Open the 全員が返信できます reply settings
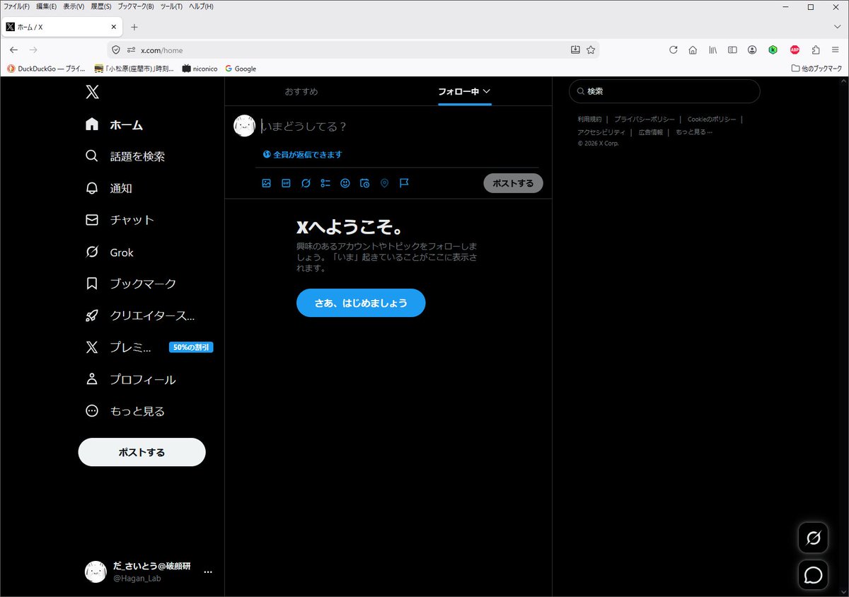This screenshot has width=849, height=597. (x=303, y=154)
